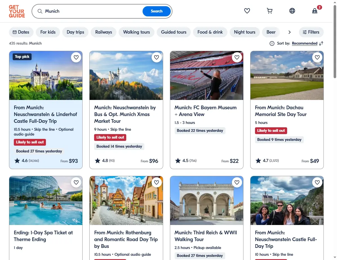Viewport: 337px width, 260px height.
Task: Open the shopping cart icon
Action: coord(269,11)
